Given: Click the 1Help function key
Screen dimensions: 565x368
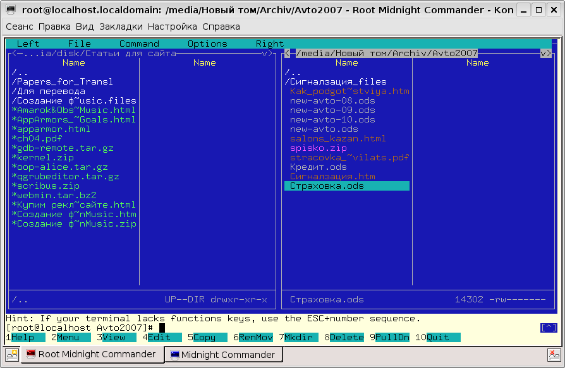Looking at the screenshot, I should pos(25,338).
